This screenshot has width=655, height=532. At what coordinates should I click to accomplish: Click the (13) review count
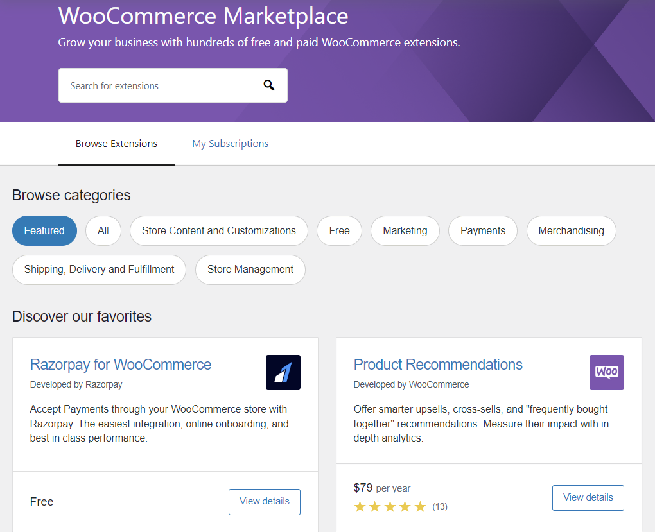[440, 506]
